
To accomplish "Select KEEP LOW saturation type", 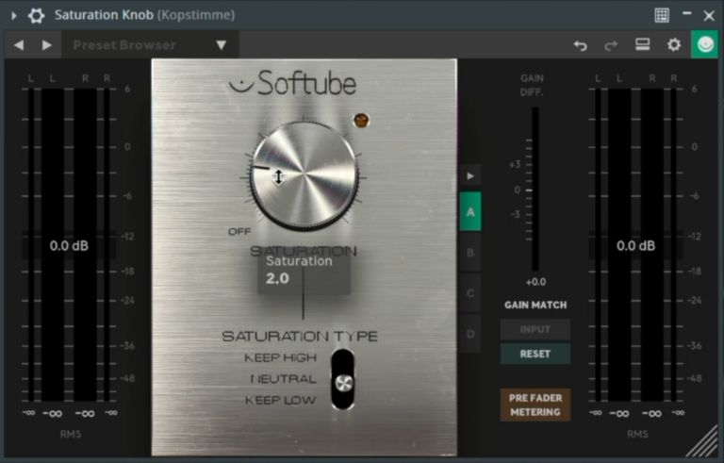I will [x=280, y=400].
